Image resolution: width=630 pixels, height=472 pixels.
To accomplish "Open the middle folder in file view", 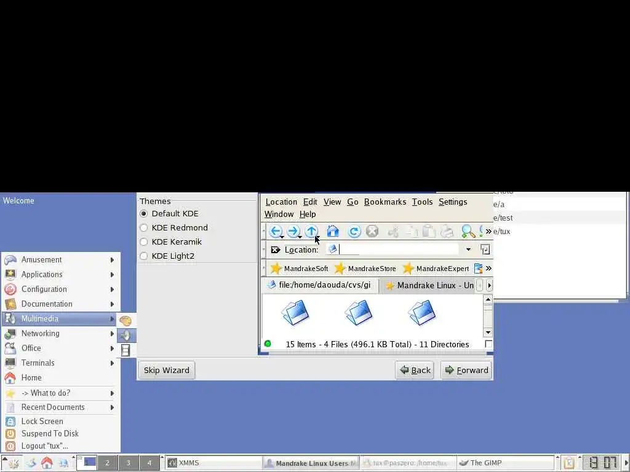I will [x=359, y=312].
